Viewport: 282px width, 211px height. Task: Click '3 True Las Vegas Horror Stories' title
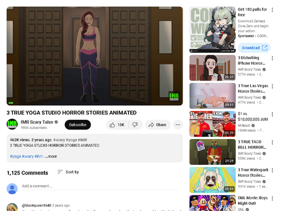253,88
